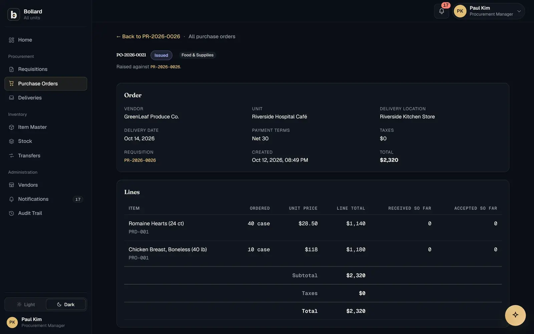Click vendor GreenLeaf Produce Co.
This screenshot has height=334, width=534.
[152, 117]
